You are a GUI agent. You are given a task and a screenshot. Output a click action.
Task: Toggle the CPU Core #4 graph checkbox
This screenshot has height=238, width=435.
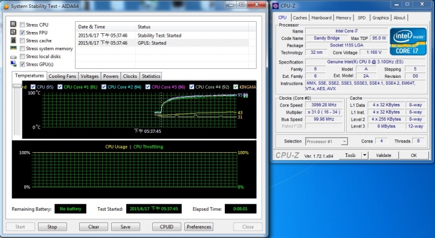[192, 87]
